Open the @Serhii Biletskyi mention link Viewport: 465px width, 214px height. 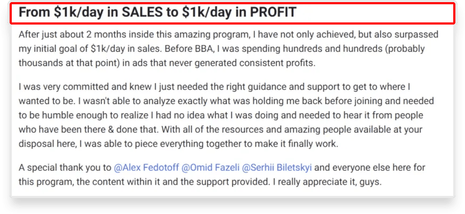(x=277, y=168)
